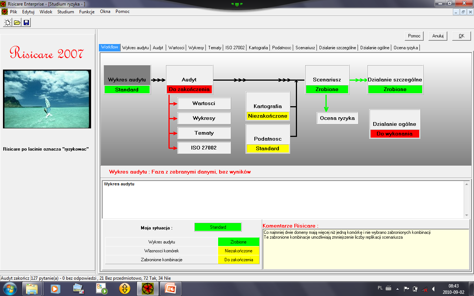
Task: Click the Audyt workflow box
Action: [189, 80]
